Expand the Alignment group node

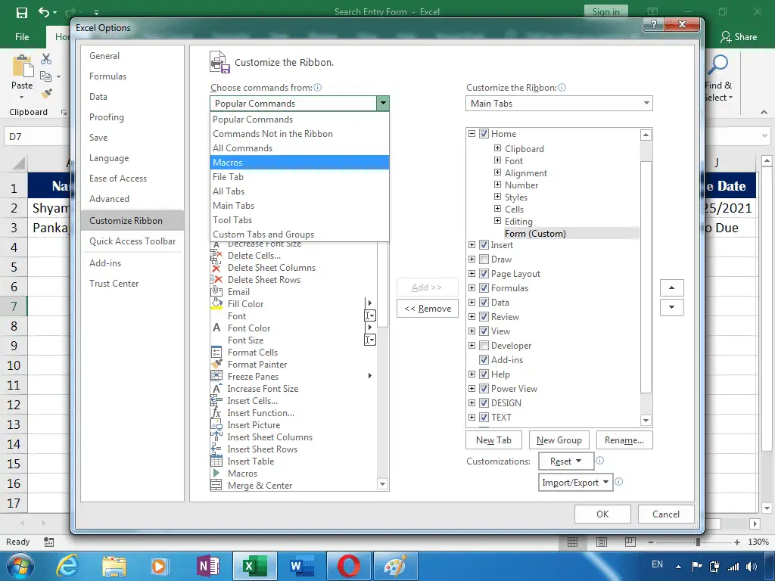point(497,172)
